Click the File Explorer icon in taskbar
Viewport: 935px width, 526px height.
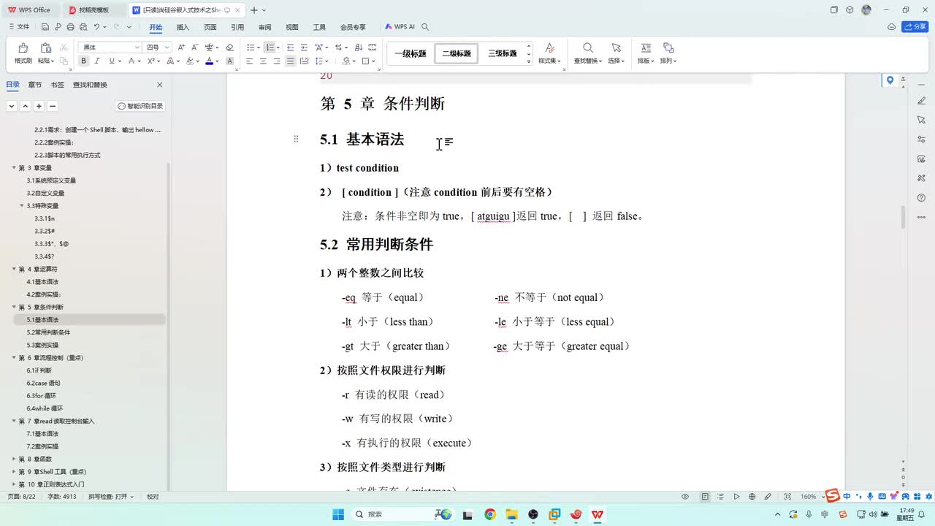(x=511, y=514)
